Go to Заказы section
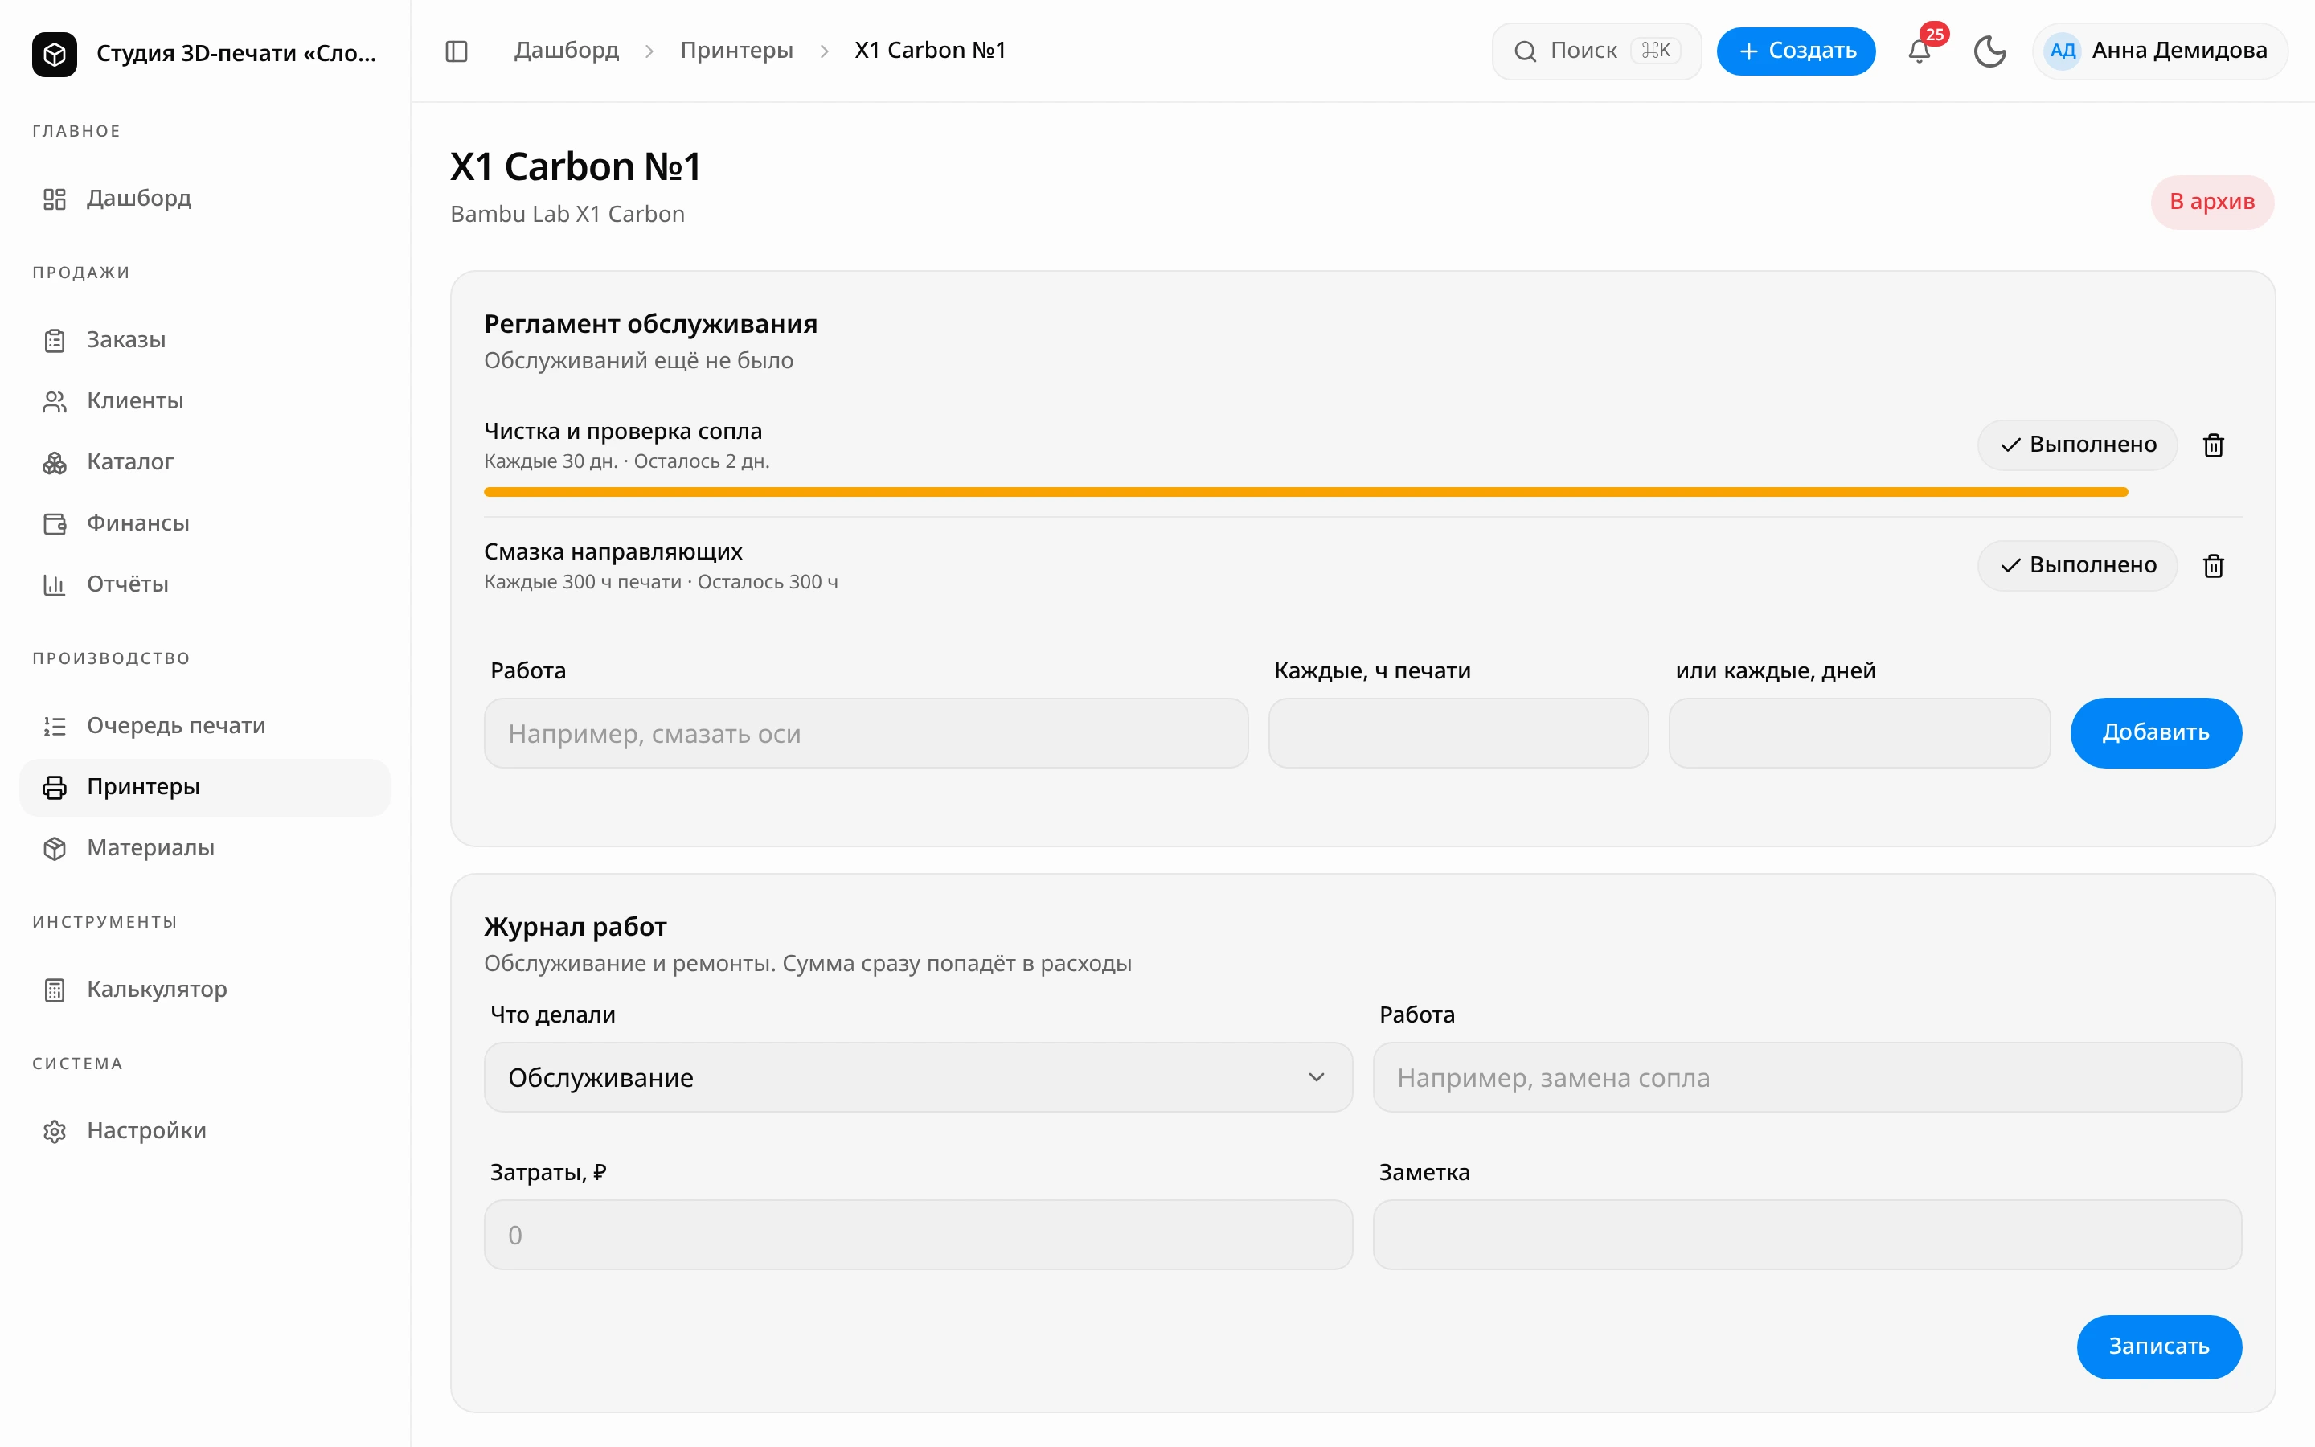The width and height of the screenshot is (2315, 1447). click(x=205, y=340)
